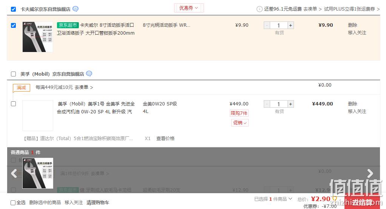Click the 满减 promotion tag
Viewport: 386px width, 209px height.
click(x=22, y=88)
